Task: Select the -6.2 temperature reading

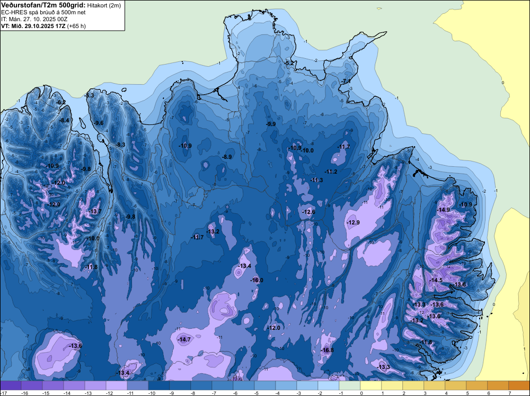Action: coord(61,102)
